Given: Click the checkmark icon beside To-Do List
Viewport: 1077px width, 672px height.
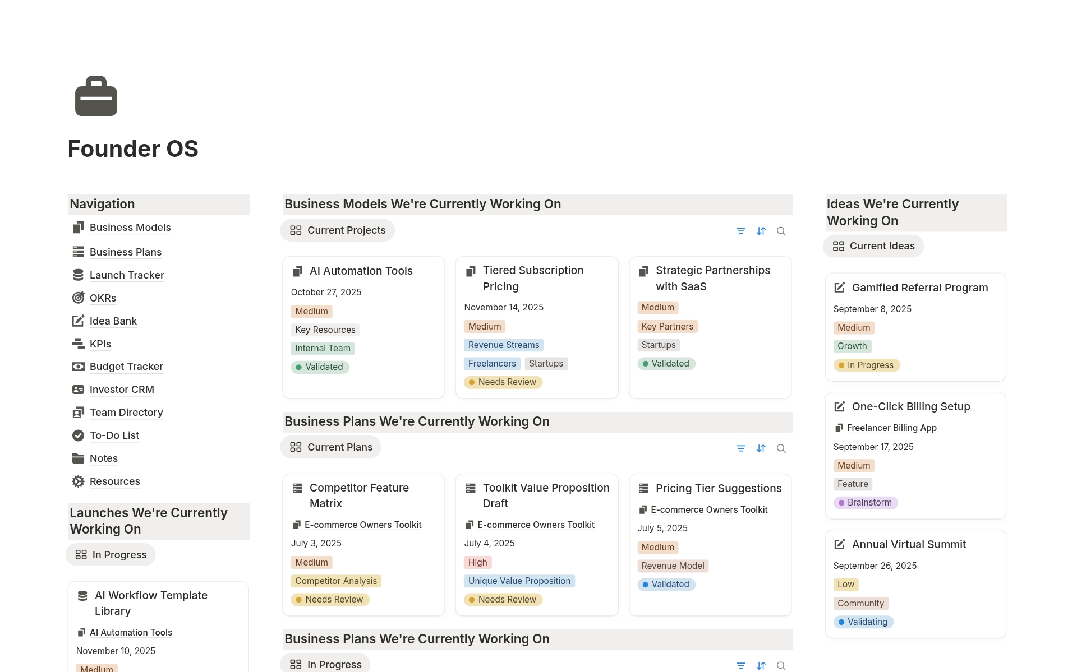Looking at the screenshot, I should click(x=78, y=435).
